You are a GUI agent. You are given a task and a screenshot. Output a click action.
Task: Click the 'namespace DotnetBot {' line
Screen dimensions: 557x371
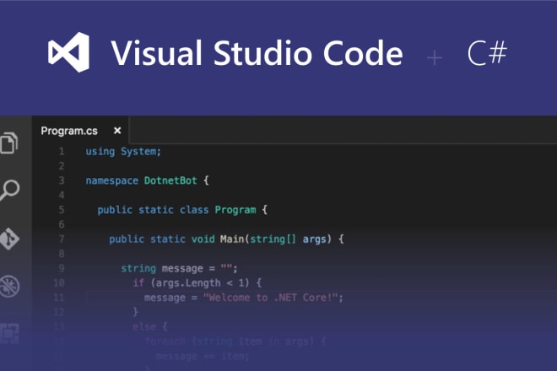coord(147,180)
